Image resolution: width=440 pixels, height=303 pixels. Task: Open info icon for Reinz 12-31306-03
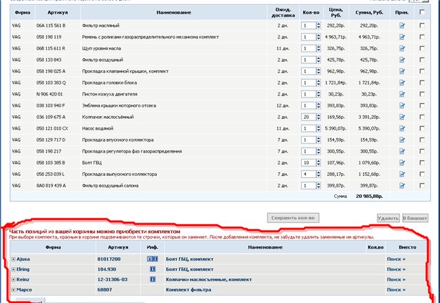point(153,280)
